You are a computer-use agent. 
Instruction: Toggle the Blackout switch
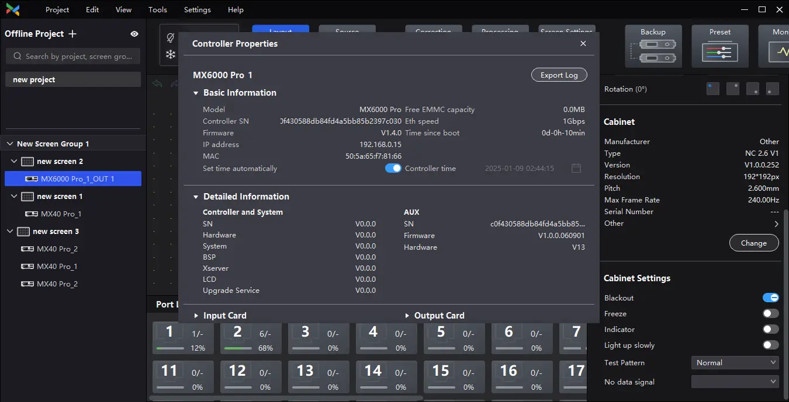coord(771,298)
